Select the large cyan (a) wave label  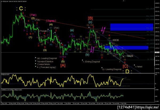(72, 30)
